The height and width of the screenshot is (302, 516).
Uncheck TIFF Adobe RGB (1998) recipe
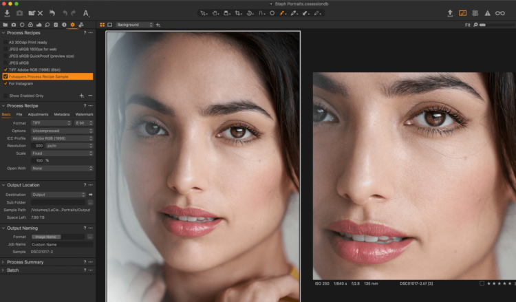click(x=6, y=69)
